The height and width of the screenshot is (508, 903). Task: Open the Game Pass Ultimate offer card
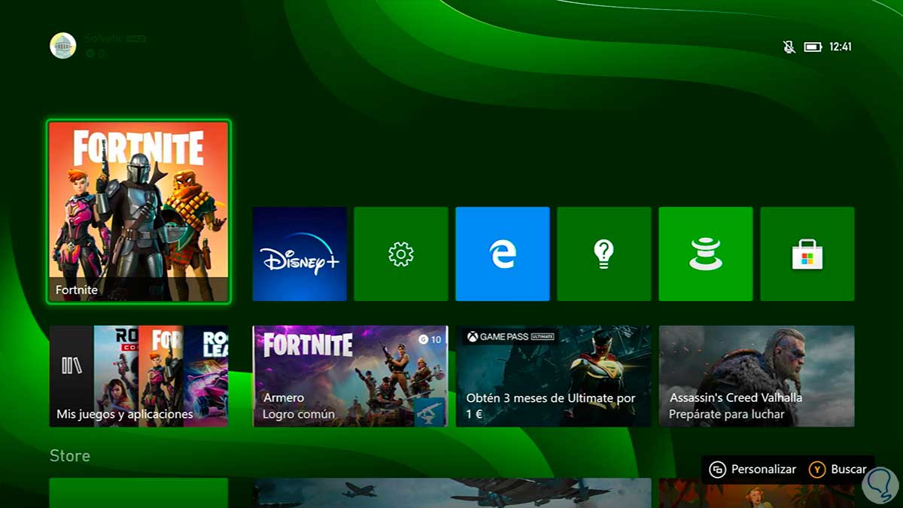[554, 376]
